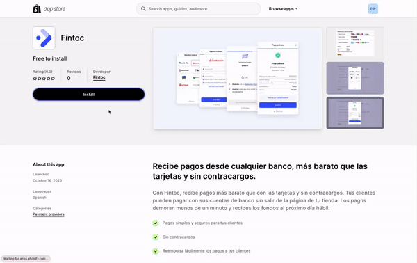Open the Fintoc developer link
417x263 pixels.
click(99, 77)
